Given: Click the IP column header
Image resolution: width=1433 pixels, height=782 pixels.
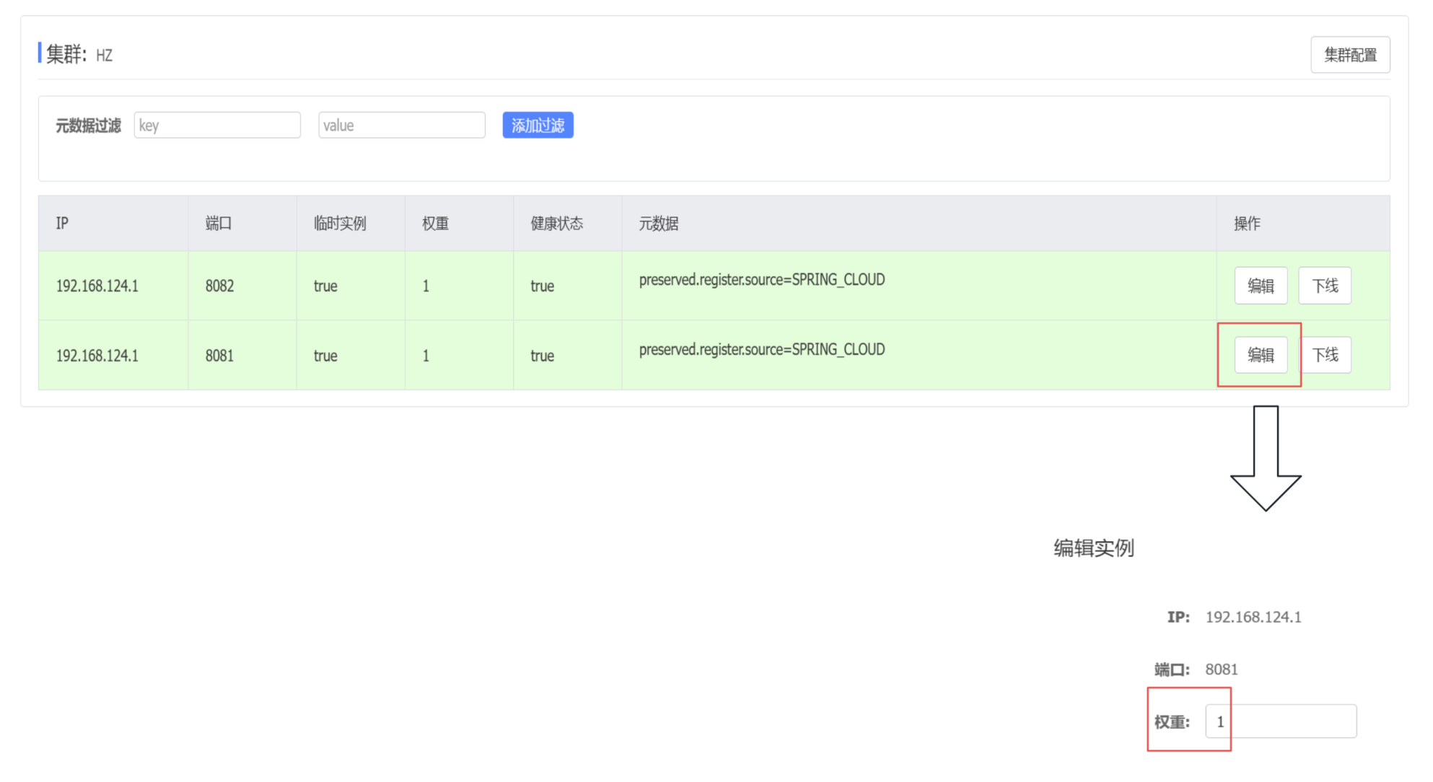Looking at the screenshot, I should pos(63,224).
